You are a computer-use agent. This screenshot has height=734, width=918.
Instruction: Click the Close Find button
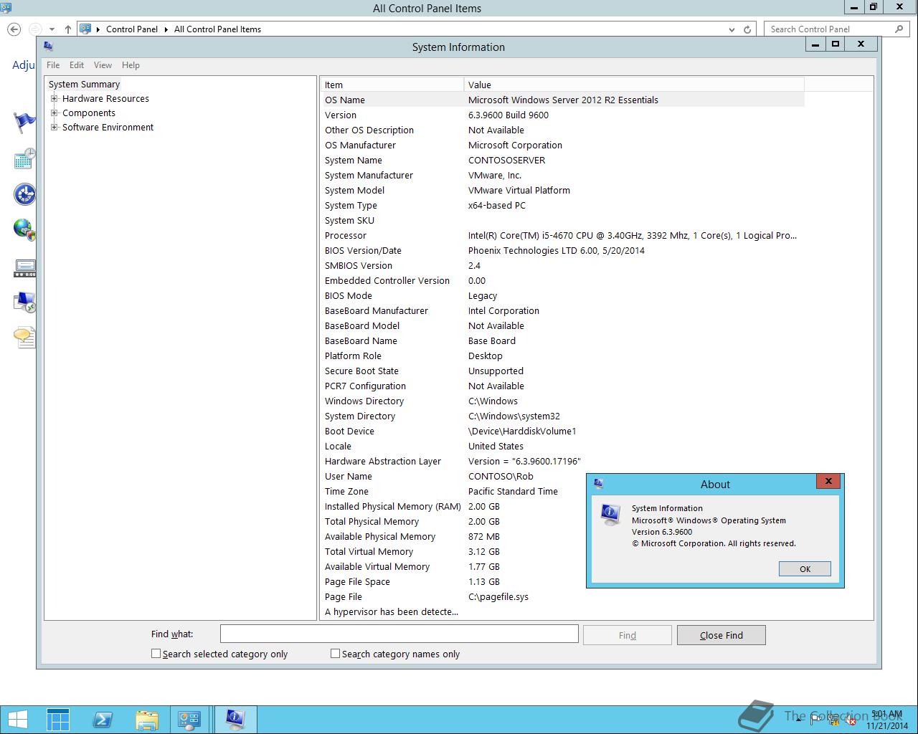pyautogui.click(x=721, y=635)
